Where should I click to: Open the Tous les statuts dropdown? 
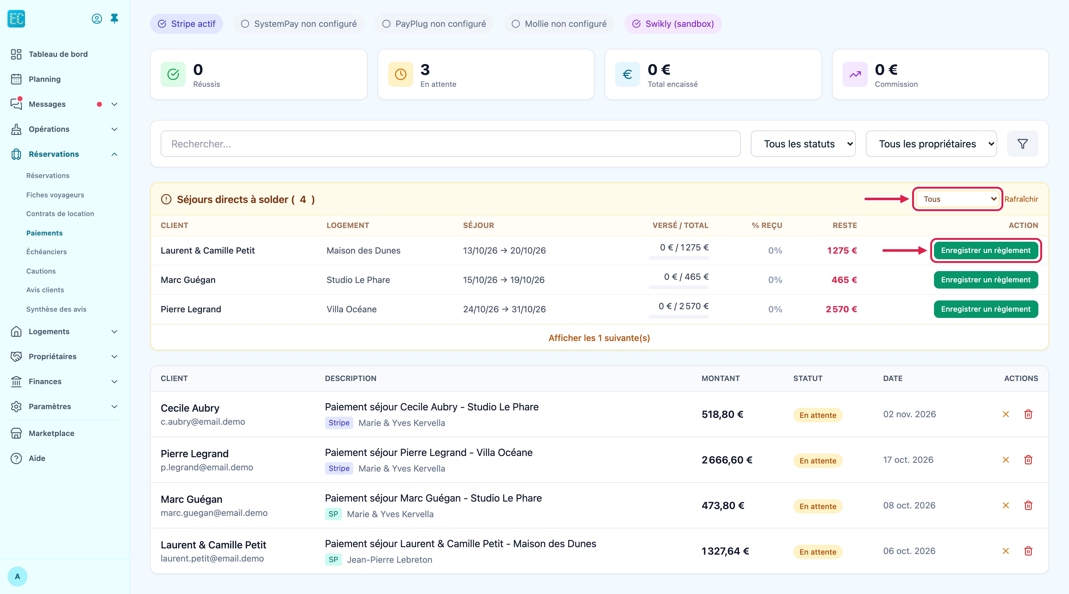point(803,144)
